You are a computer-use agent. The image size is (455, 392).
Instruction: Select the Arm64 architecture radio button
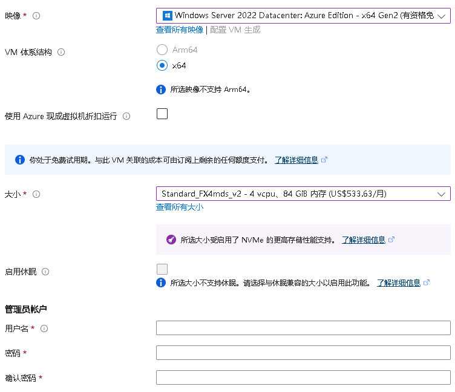click(x=162, y=50)
